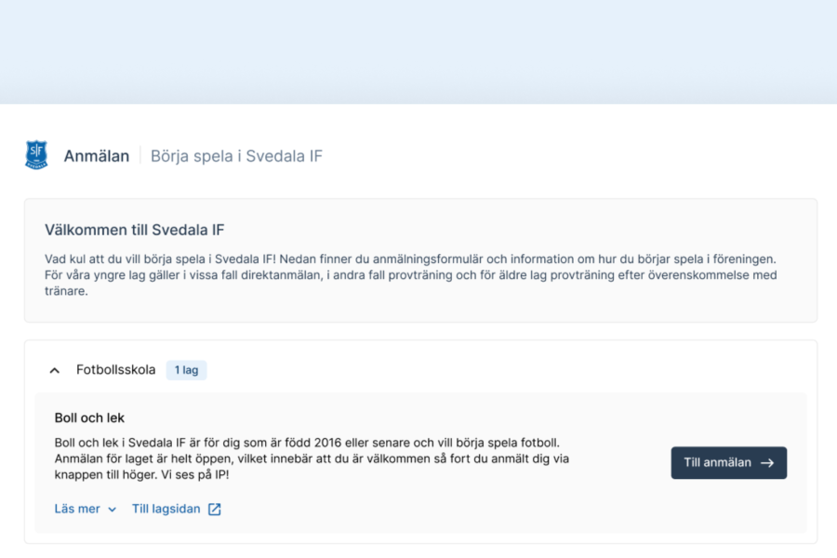Expand details with the Läs mer chevron
This screenshot has height=558, width=837.
(113, 510)
